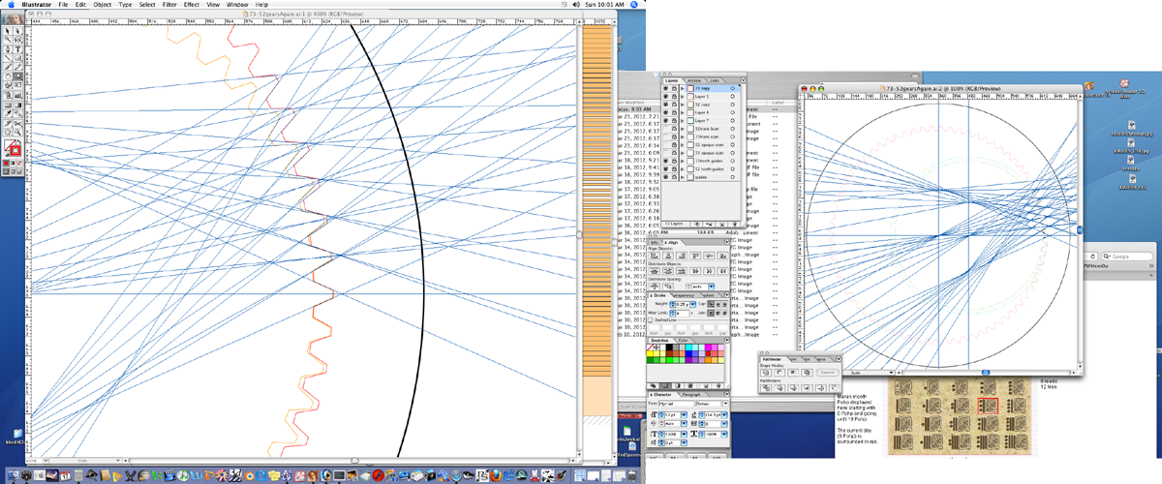This screenshot has width=1162, height=484.
Task: Pick the Type tool
Action: click(x=17, y=48)
